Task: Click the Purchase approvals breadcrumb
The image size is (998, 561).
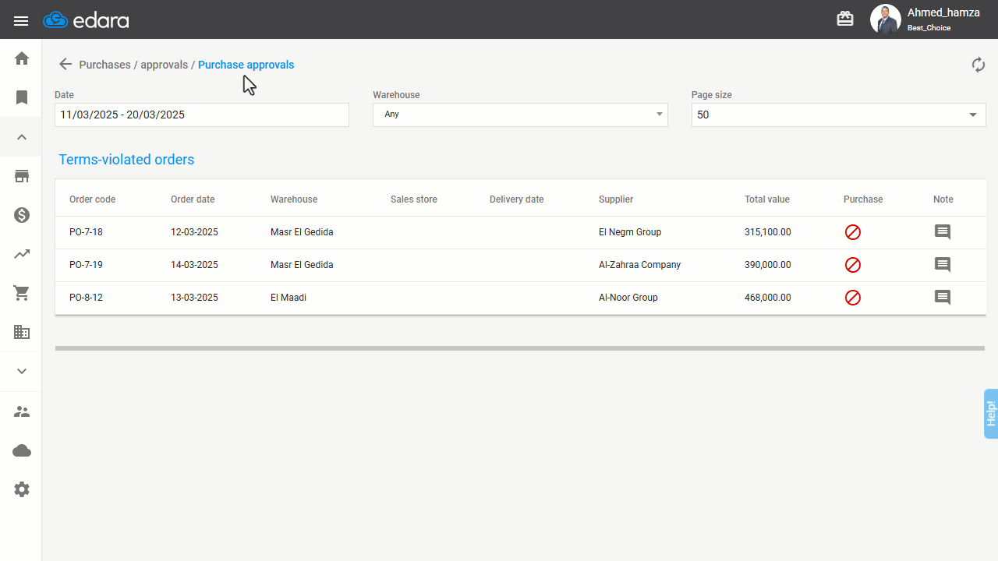Action: (x=246, y=65)
